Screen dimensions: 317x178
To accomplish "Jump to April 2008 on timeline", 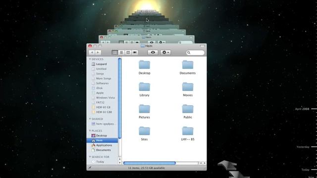I will pyautogui.click(x=302, y=109).
